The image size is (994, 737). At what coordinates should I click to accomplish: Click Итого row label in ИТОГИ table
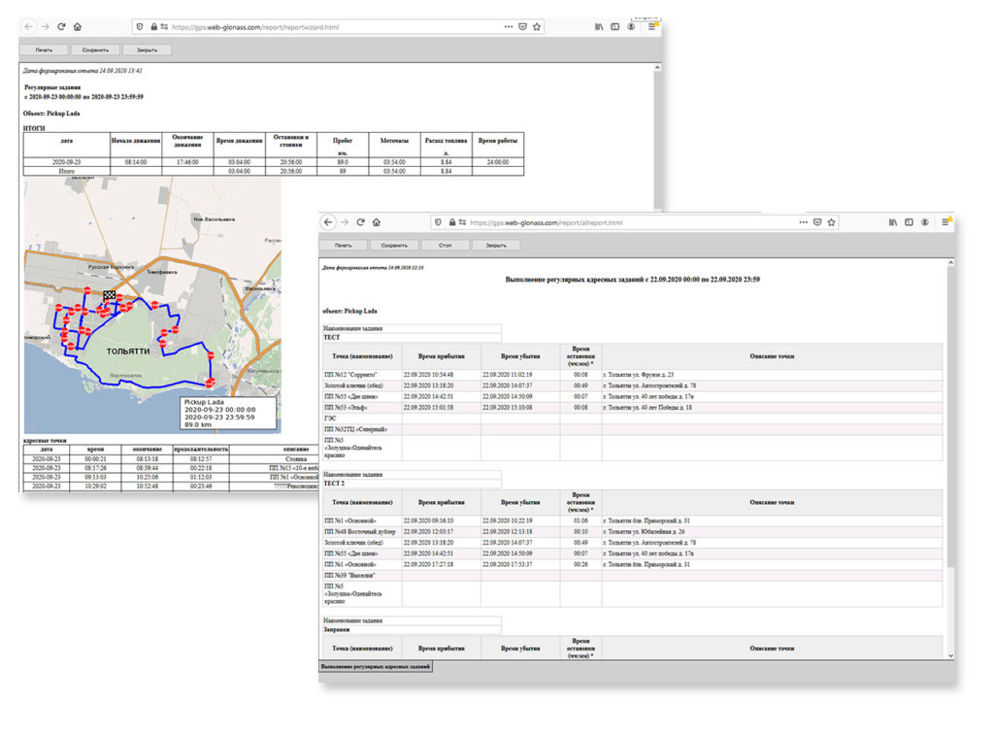(67, 171)
